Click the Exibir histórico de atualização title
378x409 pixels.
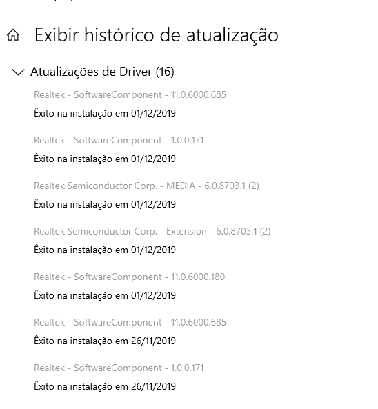(157, 35)
